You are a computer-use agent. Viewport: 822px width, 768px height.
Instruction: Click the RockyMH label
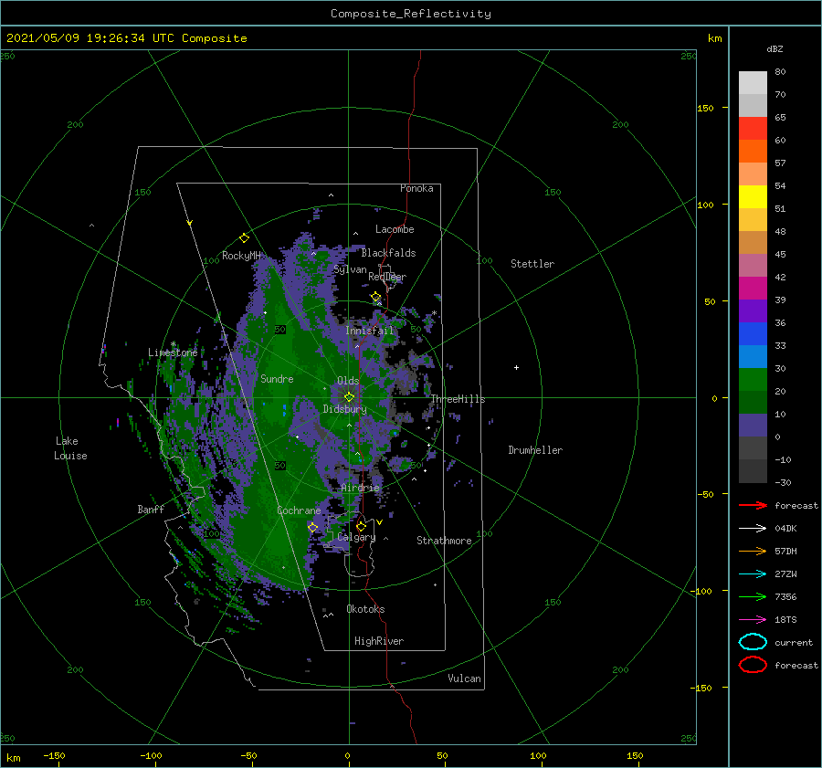tap(241, 256)
